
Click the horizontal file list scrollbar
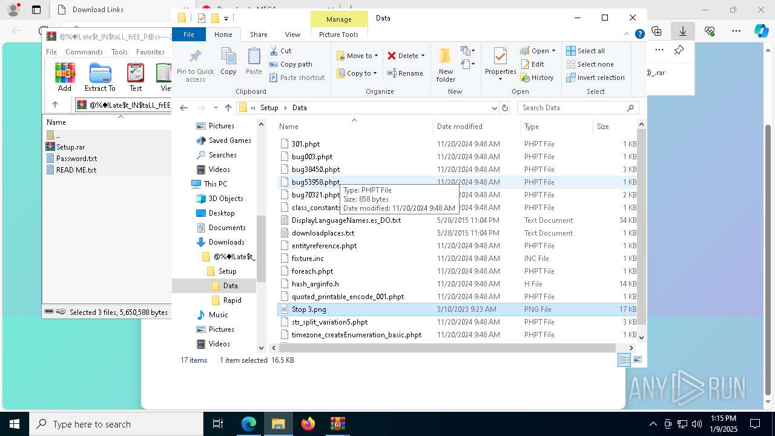pyautogui.click(x=447, y=348)
